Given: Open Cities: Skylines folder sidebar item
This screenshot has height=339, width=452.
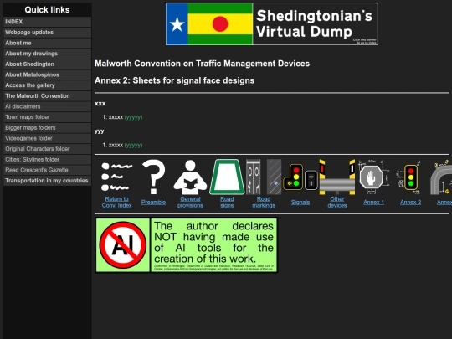Looking at the screenshot, I should tap(47, 159).
